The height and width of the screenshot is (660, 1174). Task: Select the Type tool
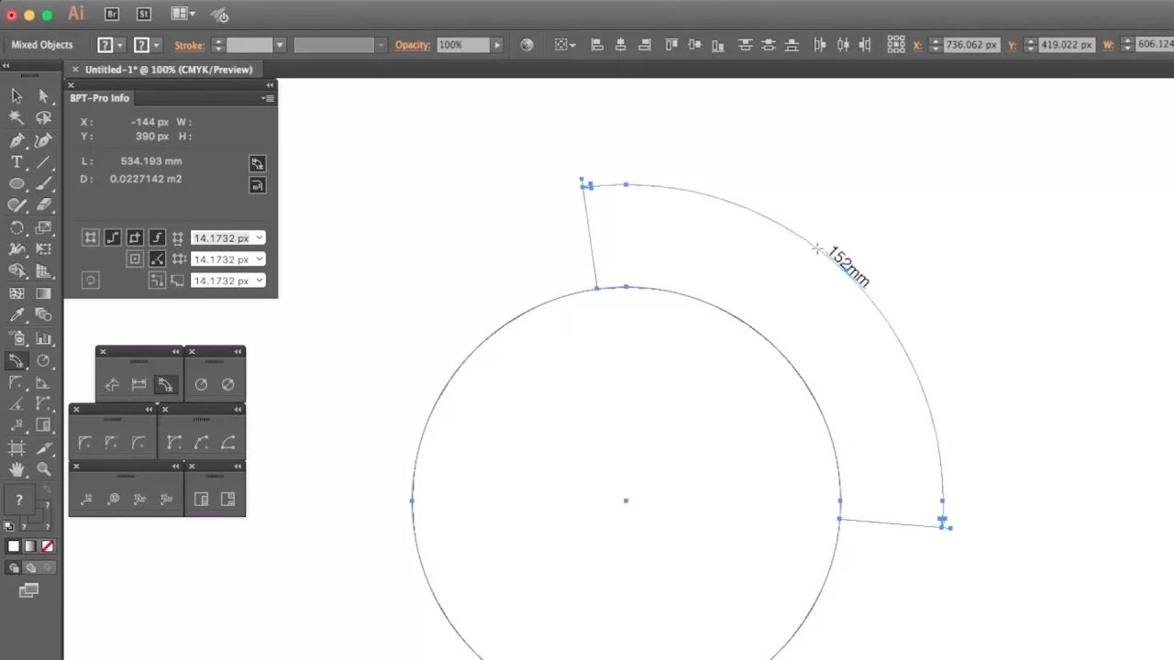tap(17, 162)
